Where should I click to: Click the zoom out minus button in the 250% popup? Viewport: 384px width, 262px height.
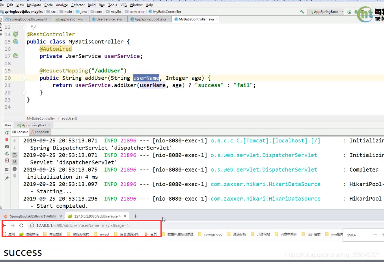(375, 235)
